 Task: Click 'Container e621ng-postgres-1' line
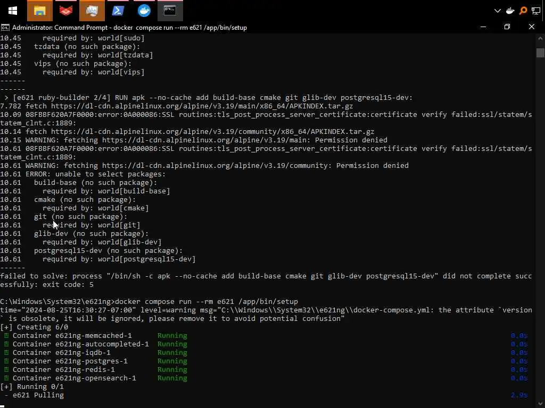[x=70, y=361]
